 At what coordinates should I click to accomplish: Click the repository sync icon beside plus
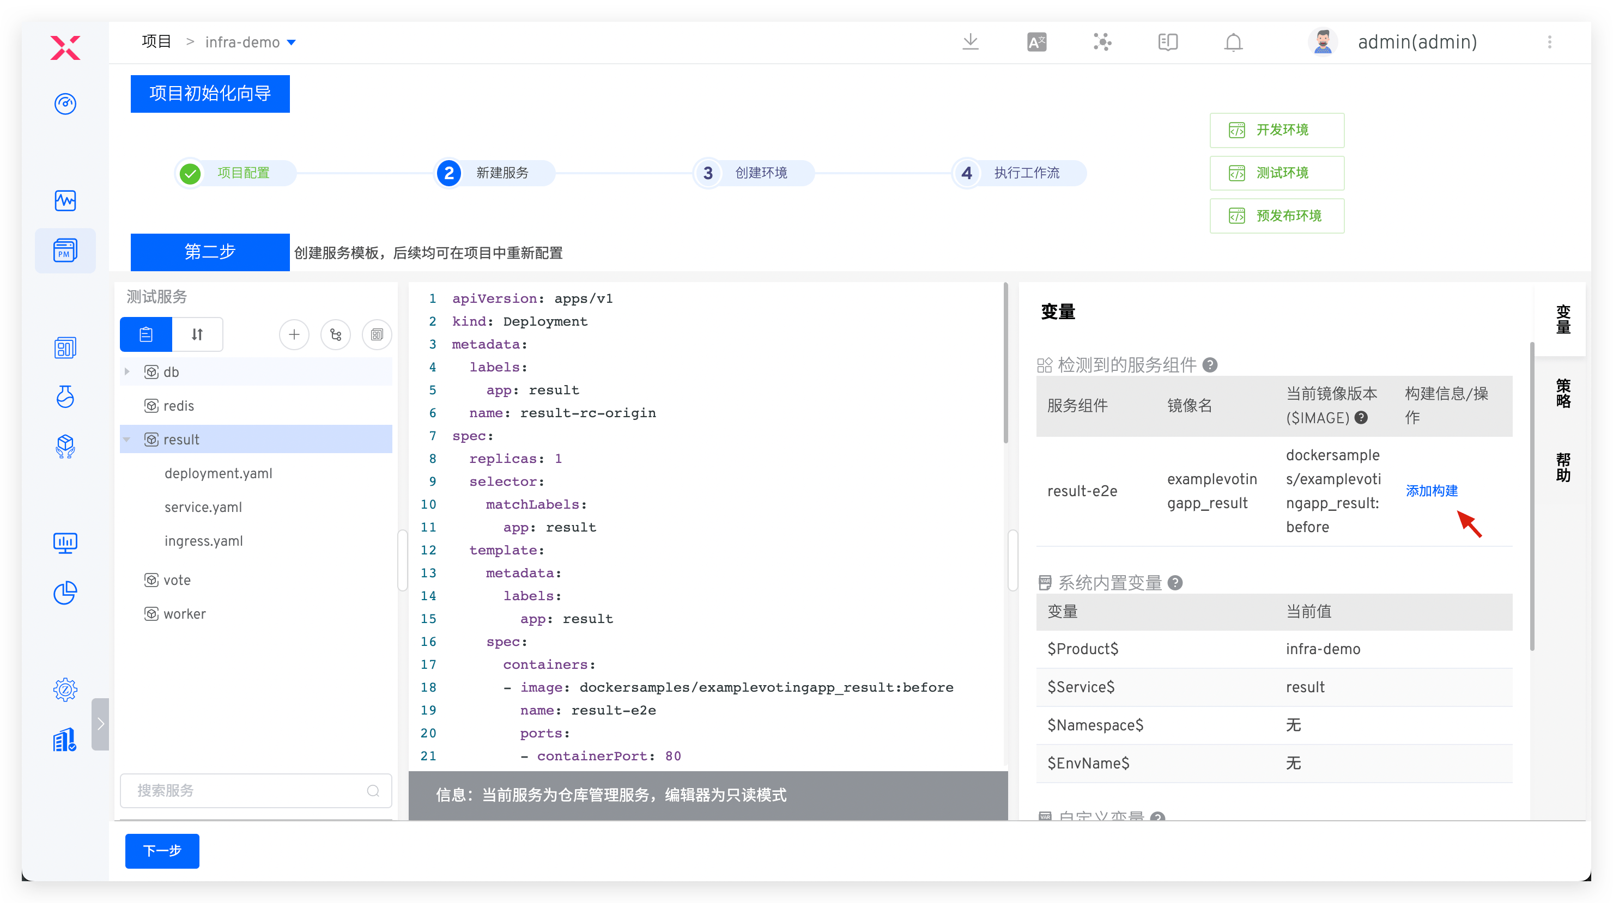tap(336, 334)
